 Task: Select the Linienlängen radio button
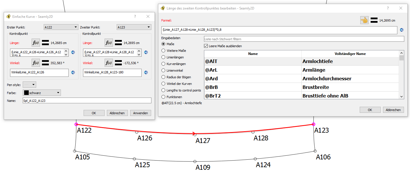pyautogui.click(x=163, y=57)
